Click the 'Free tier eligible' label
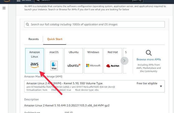This screenshot has height=113, width=174. pos(147,83)
